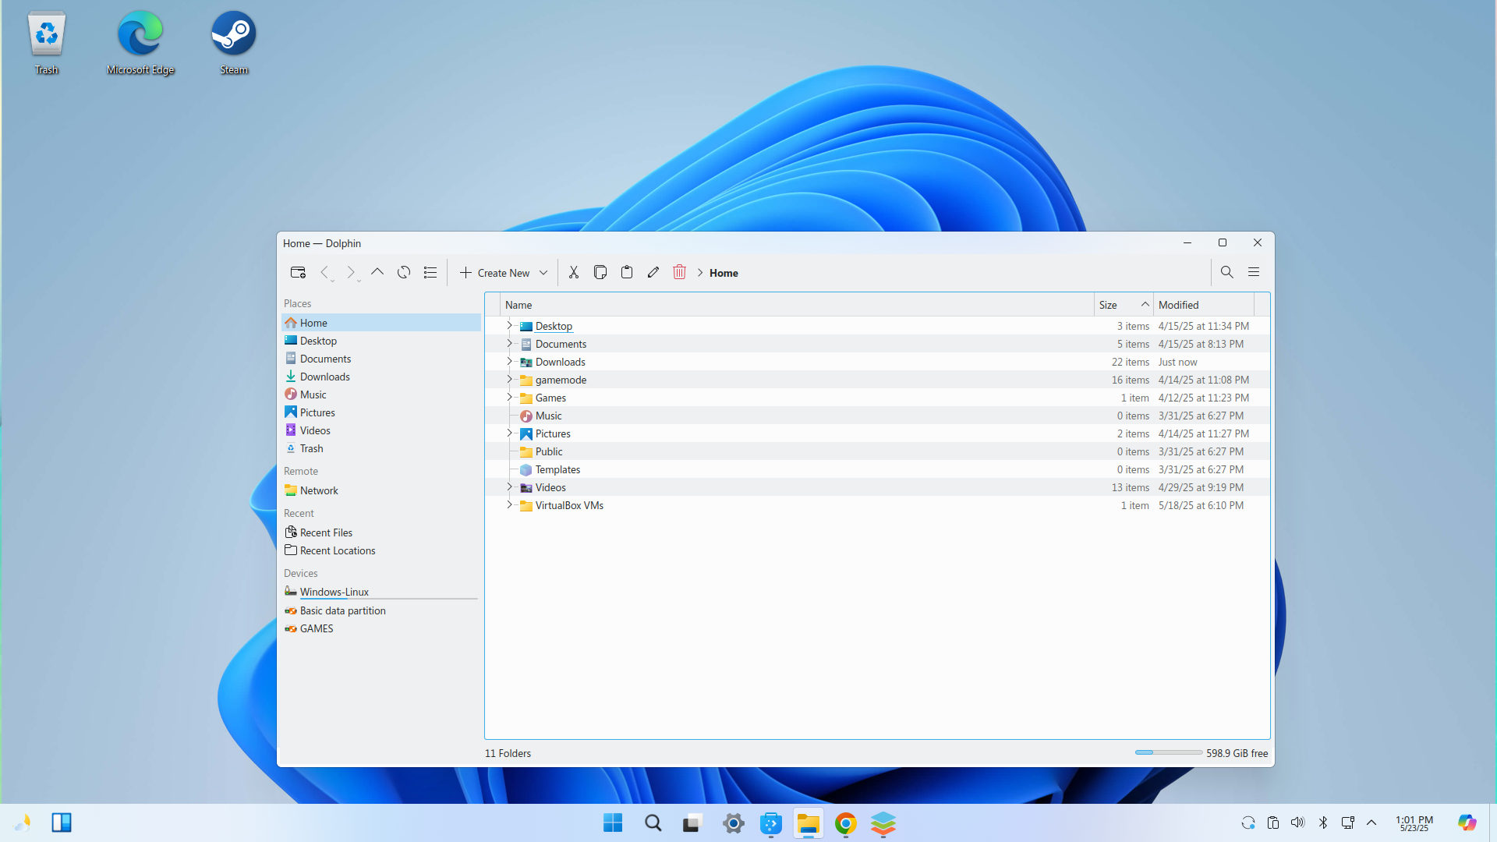Image resolution: width=1497 pixels, height=842 pixels.
Task: Select the Public folder row
Action: (x=877, y=451)
